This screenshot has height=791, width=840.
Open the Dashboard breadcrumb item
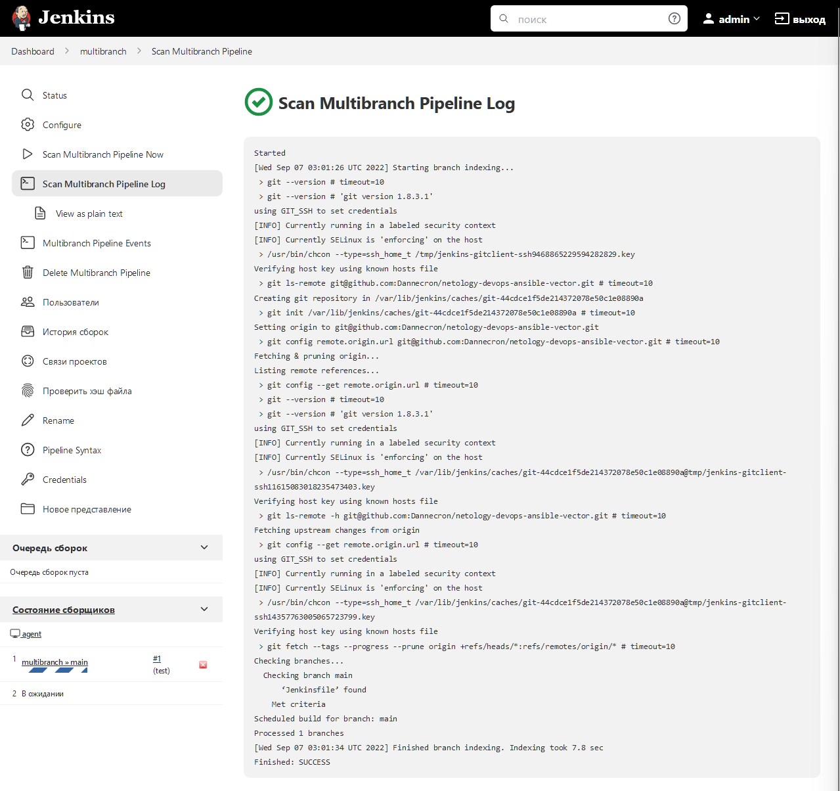click(33, 51)
